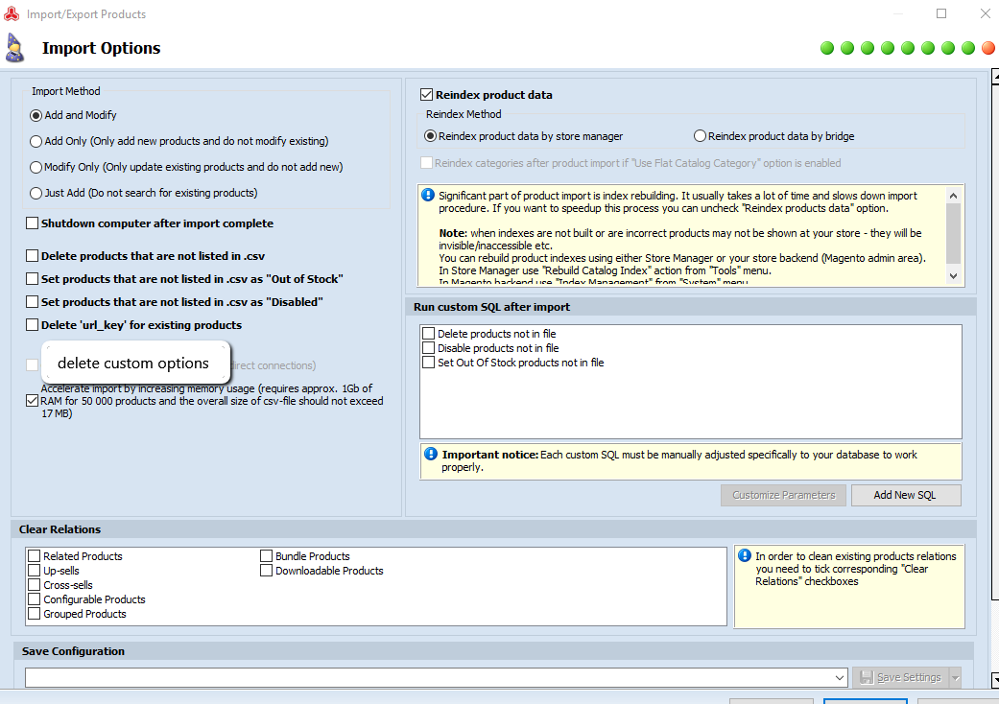Click the Add New SQL button
999x704 pixels.
click(x=905, y=495)
